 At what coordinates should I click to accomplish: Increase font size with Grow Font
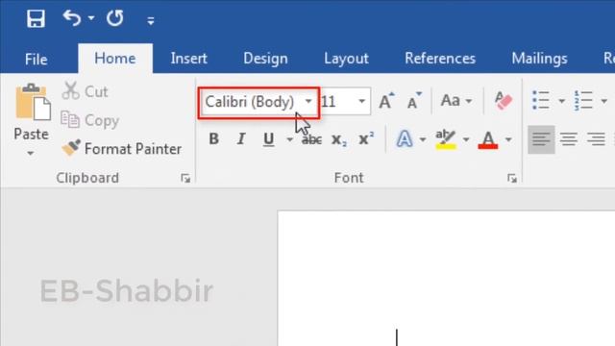386,101
